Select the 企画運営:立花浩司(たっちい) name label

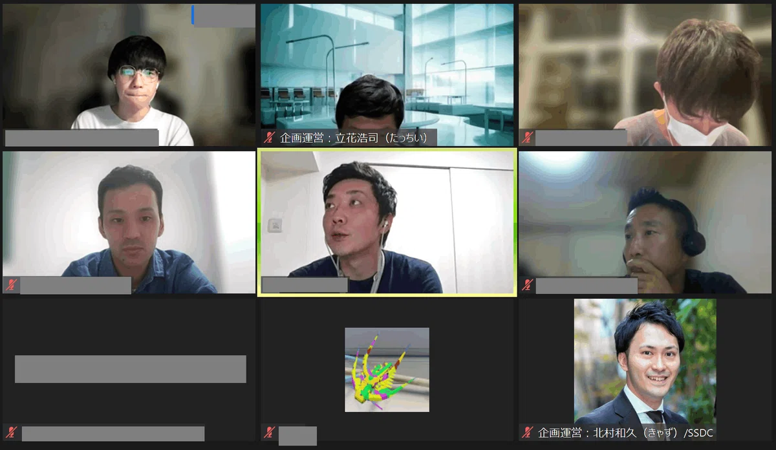[x=356, y=138]
